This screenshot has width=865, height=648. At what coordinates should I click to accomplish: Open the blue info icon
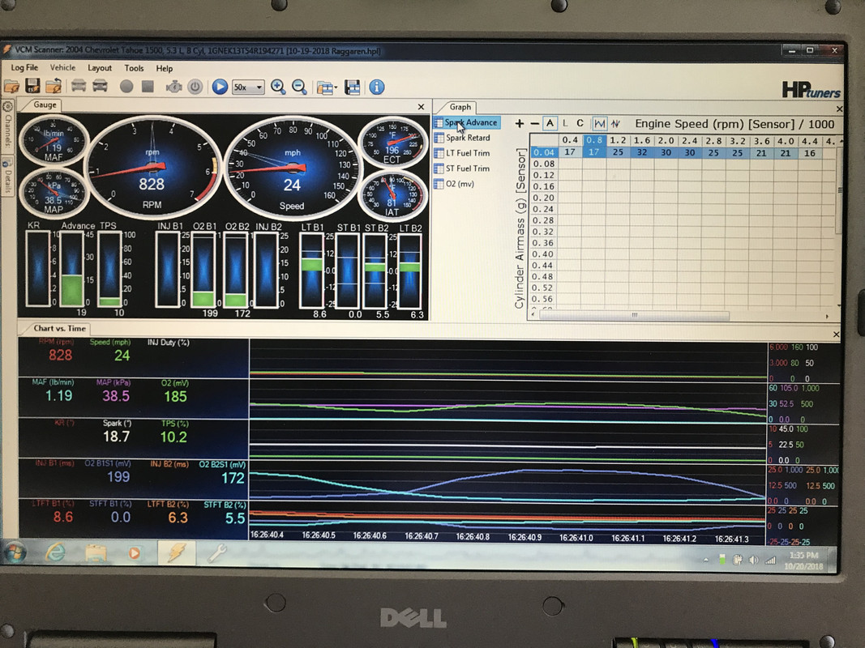pos(377,87)
